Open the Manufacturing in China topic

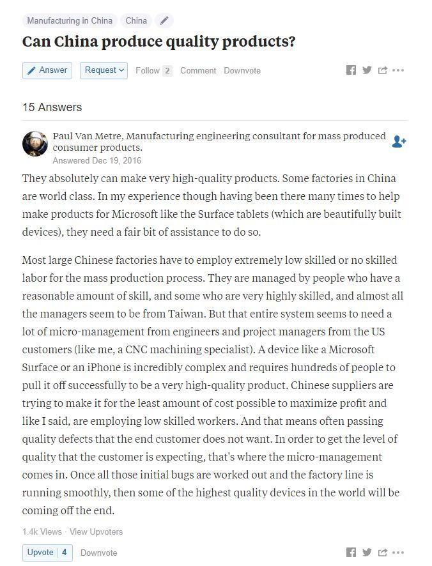pyautogui.click(x=70, y=20)
